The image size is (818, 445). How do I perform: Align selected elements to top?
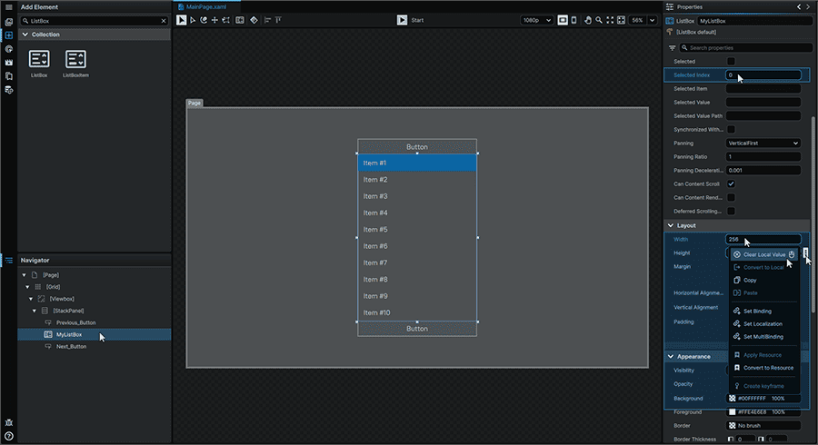click(x=278, y=20)
